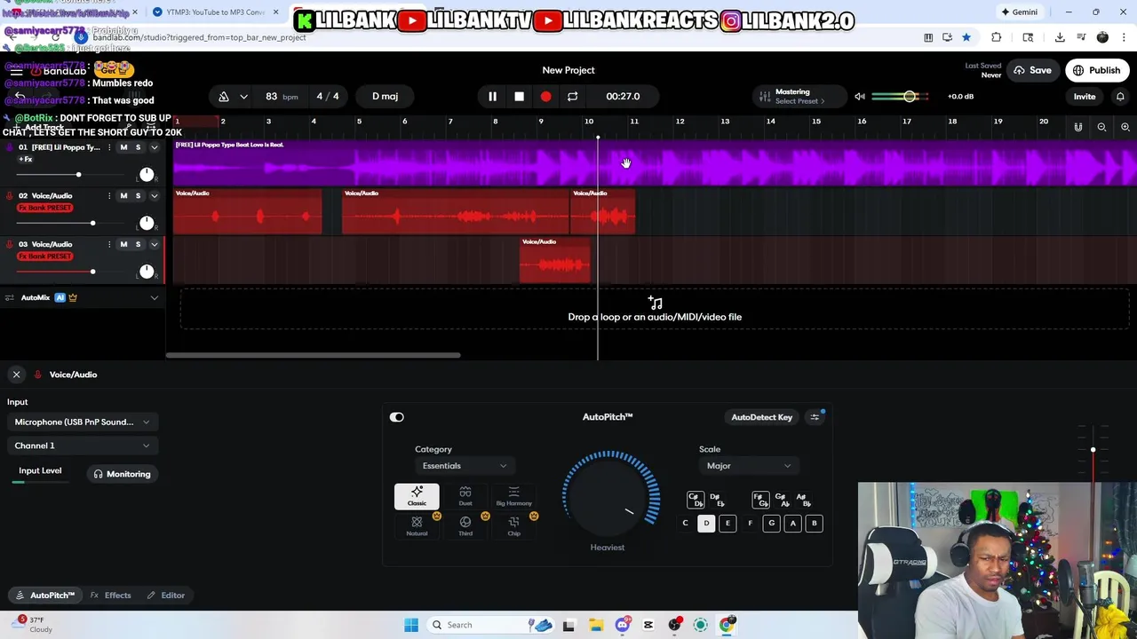Start recording with the red record button
The image size is (1137, 639).
coord(545,96)
